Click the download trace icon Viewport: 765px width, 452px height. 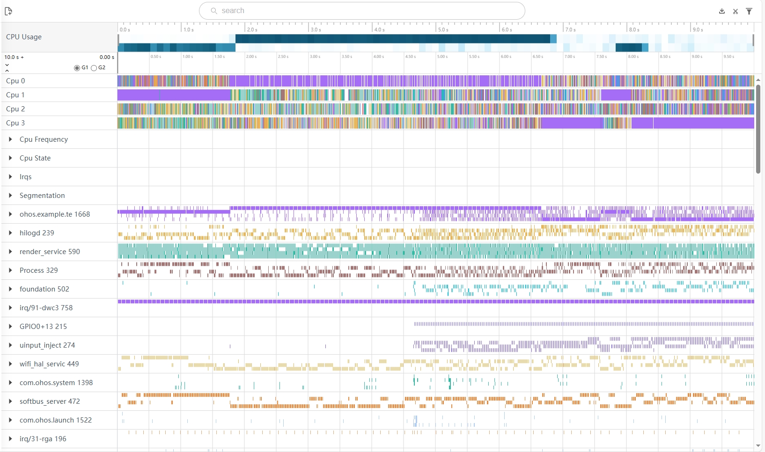722,11
